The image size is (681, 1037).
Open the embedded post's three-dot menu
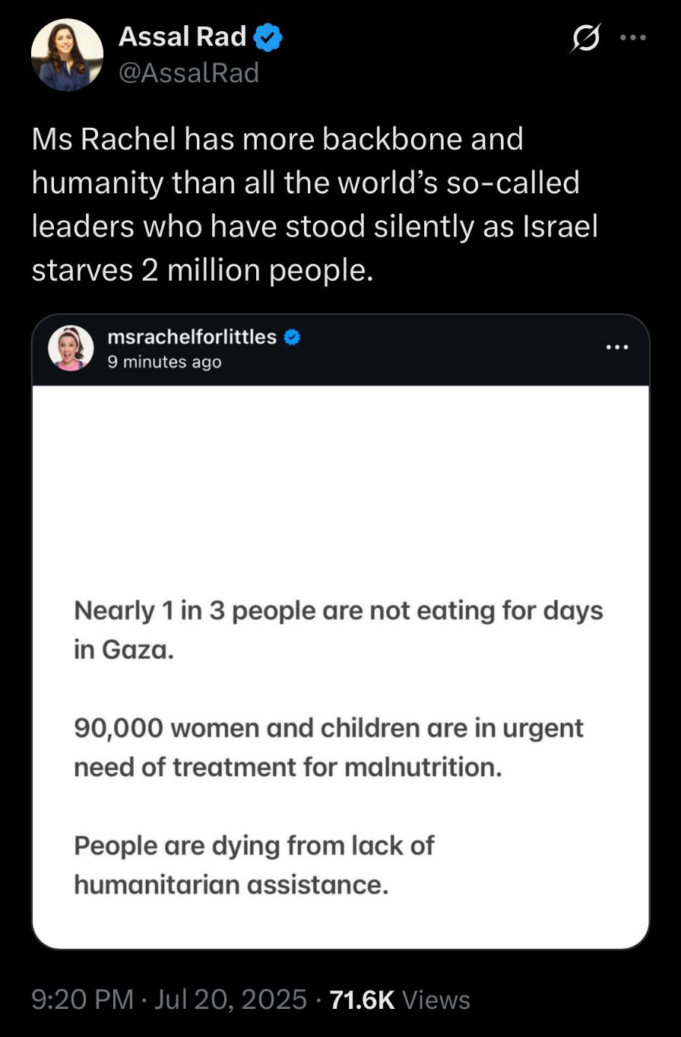[x=616, y=347]
